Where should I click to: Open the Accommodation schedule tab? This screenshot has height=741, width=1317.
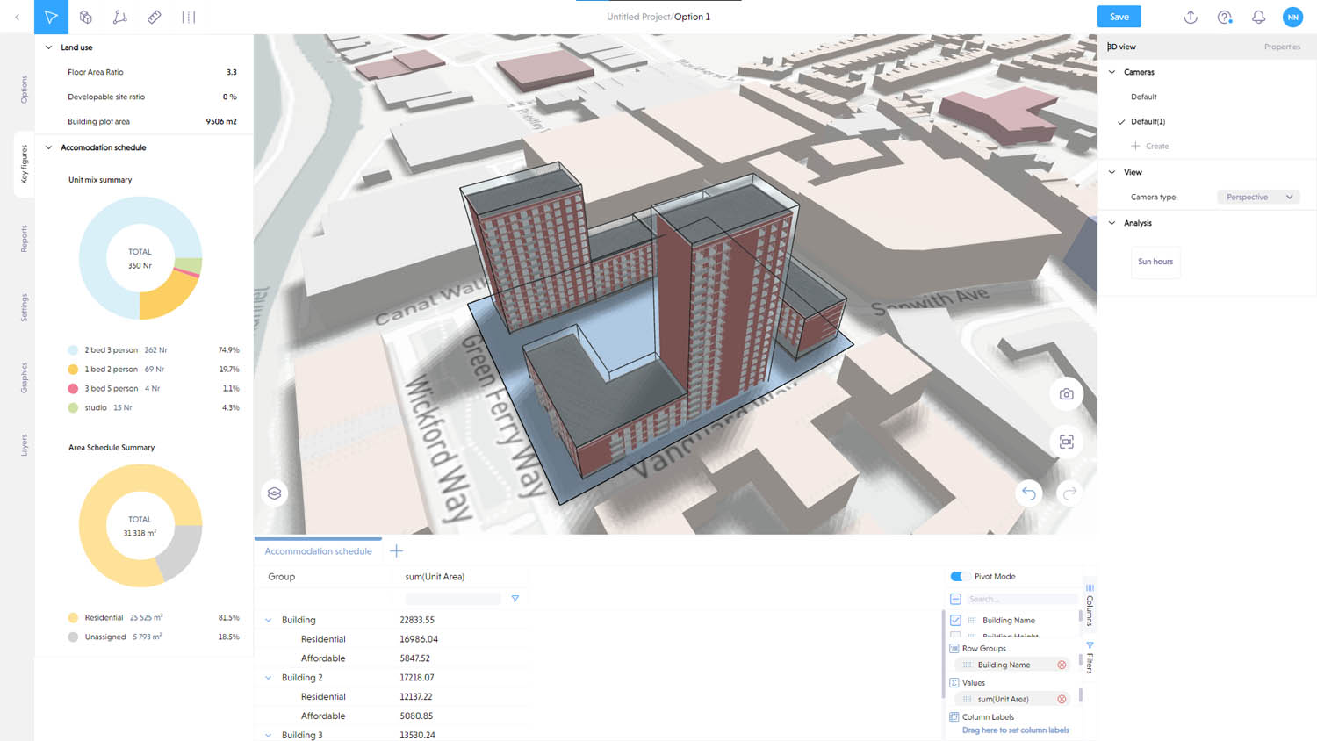point(318,551)
